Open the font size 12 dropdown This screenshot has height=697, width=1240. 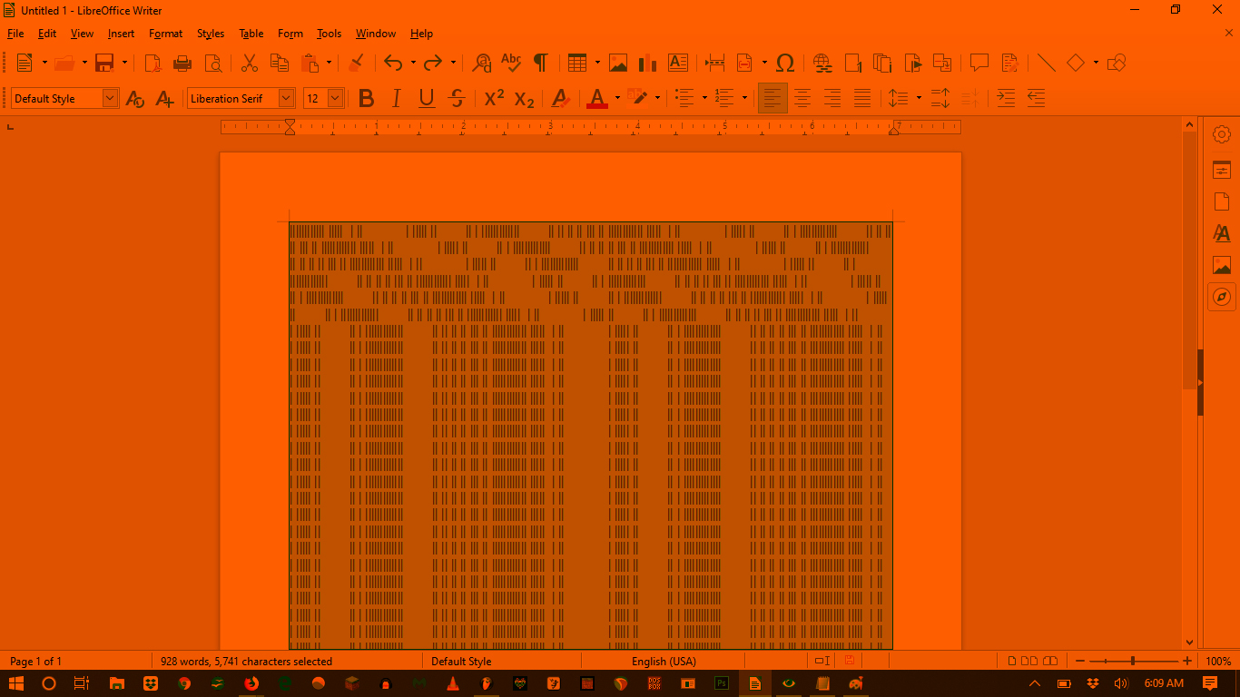point(335,98)
